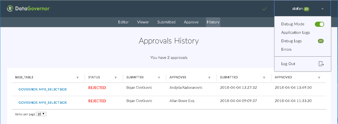Screen dimensions: 338x124
Task: Switch to the Editor tab
Action: 123,22
